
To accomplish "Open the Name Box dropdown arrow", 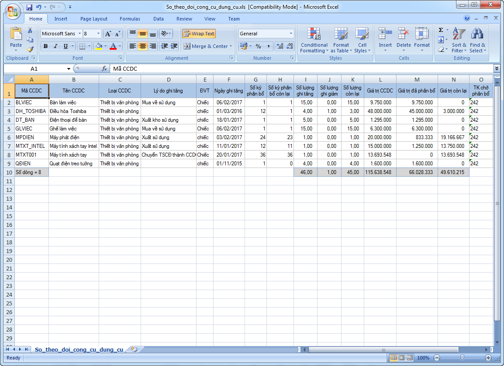I will (69, 69).
